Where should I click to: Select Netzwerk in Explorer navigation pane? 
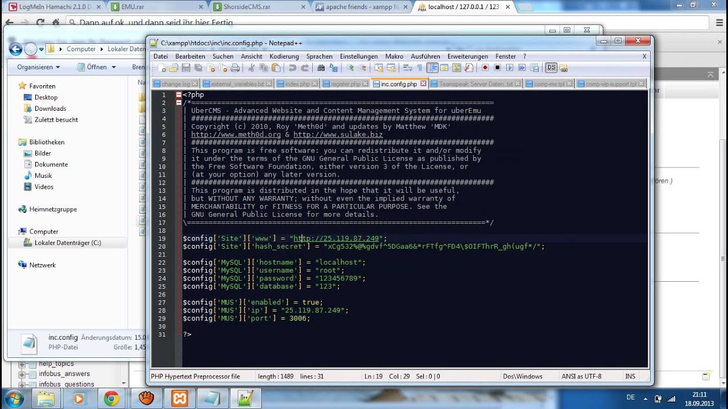pos(43,265)
